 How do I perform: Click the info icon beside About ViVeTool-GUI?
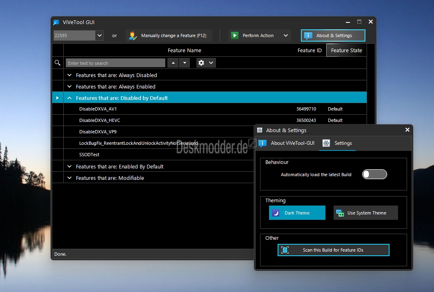coord(263,143)
